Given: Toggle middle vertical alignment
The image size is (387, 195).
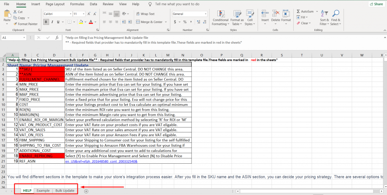Looking at the screenshot, I should click(111, 14).
